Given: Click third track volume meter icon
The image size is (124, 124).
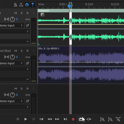Looking at the screenshot, I should tap(7, 95).
